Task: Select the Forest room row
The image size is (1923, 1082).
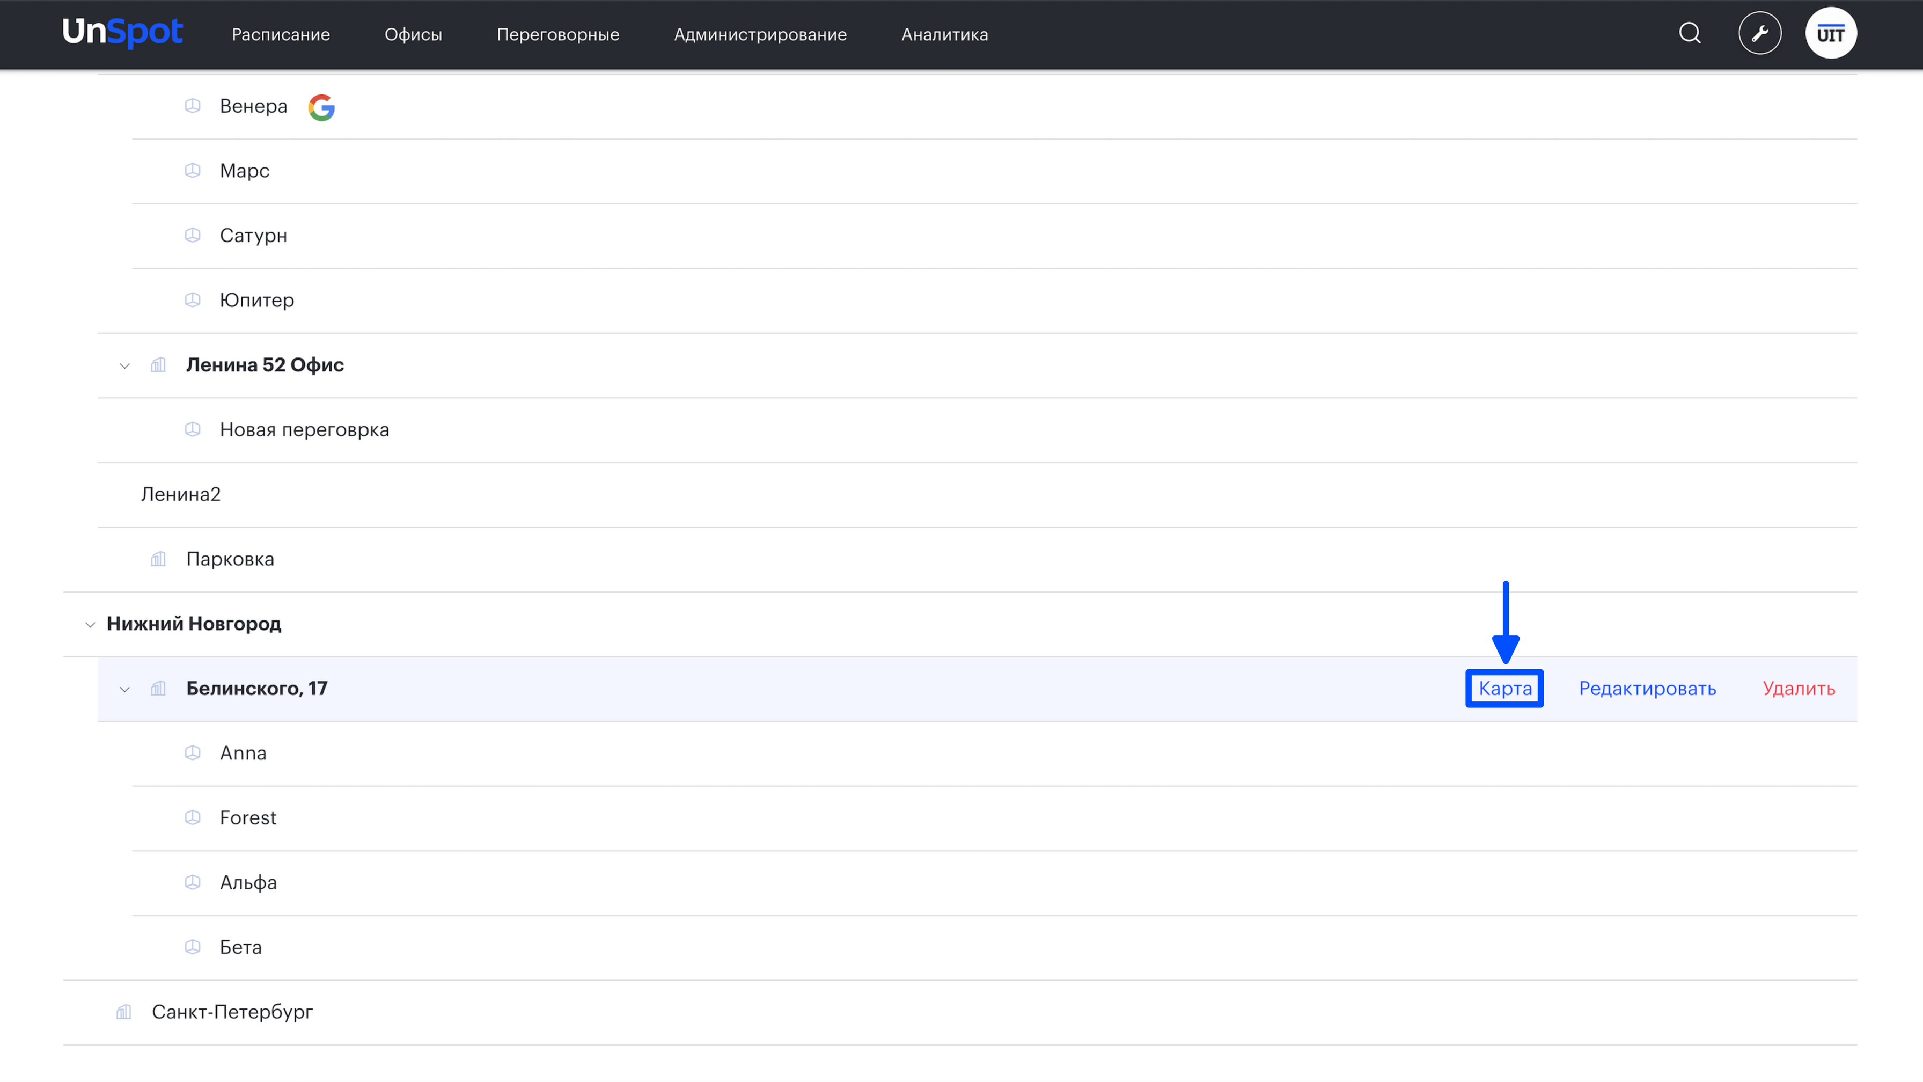Action: point(994,818)
